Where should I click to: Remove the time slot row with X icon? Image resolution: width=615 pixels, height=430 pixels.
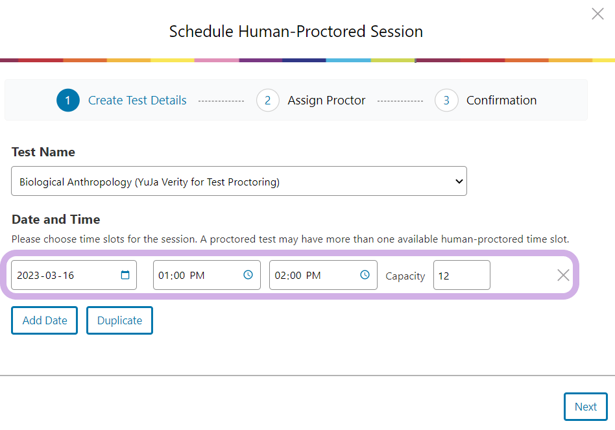click(x=563, y=275)
